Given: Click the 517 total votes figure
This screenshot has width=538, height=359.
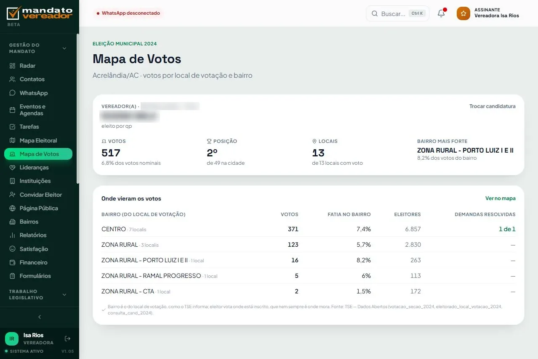Looking at the screenshot, I should coord(111,153).
